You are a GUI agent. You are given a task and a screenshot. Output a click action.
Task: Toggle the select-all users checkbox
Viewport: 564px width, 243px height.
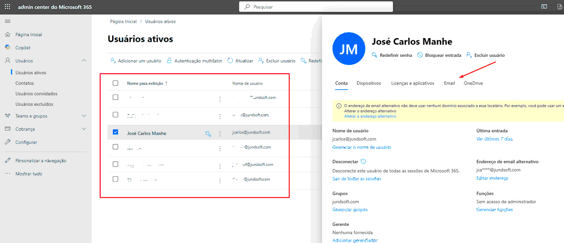click(x=115, y=83)
